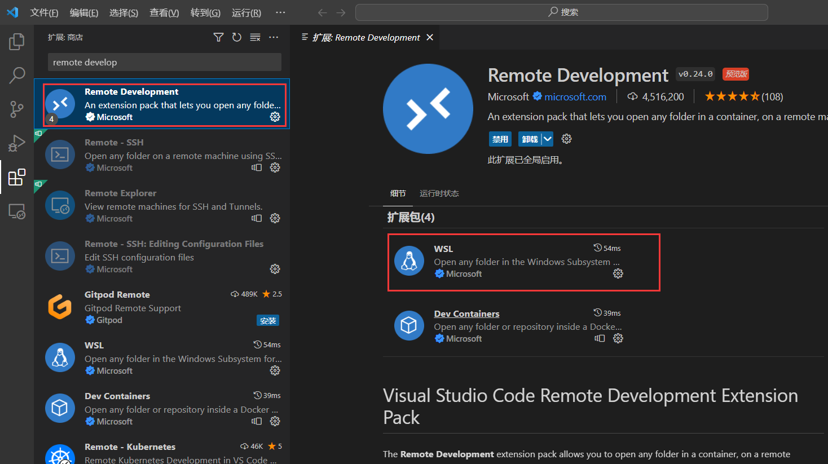This screenshot has height=464, width=828.
Task: Click the top command center search box
Action: pos(562,12)
